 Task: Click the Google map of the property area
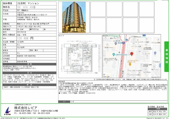132,56
